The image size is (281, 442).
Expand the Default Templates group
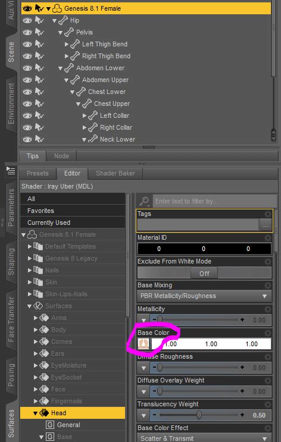(30, 246)
